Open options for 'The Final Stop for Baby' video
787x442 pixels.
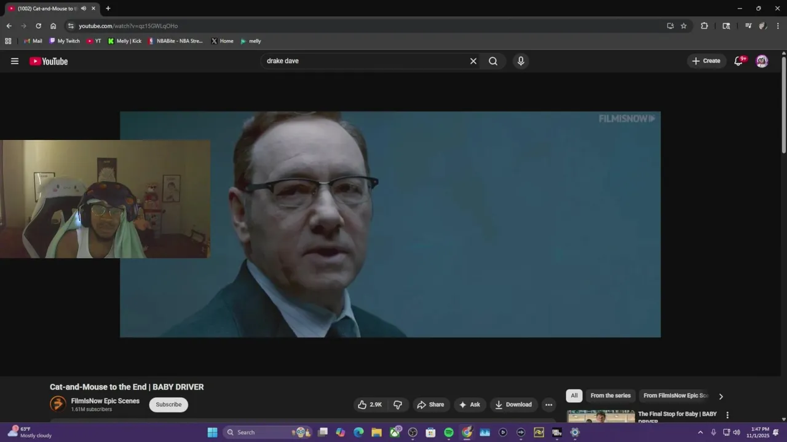(x=727, y=415)
